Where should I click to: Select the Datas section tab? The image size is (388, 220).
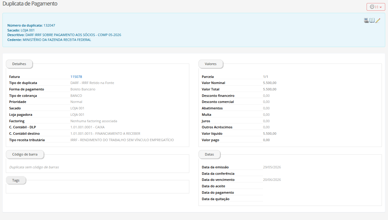click(x=209, y=155)
